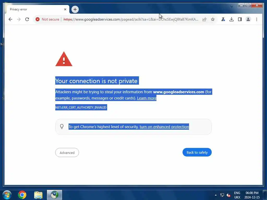Viewport: 267px width, 200px height.
Task: Click the lightbulb tip icon
Action: (x=62, y=126)
